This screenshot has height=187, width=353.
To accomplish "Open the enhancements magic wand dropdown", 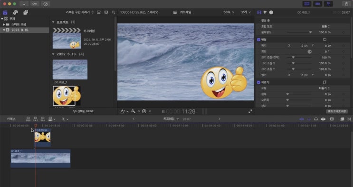I will pos(135,111).
